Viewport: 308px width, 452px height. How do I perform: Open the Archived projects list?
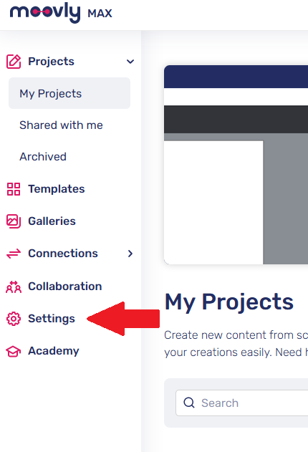click(x=43, y=157)
